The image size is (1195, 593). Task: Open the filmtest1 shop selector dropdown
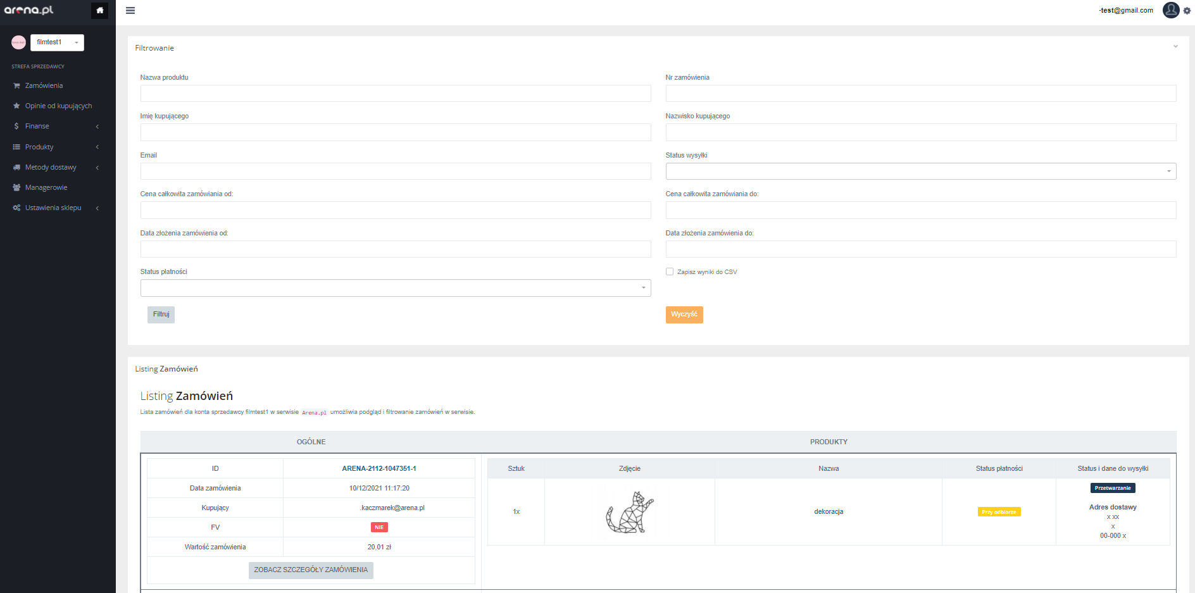(x=57, y=42)
